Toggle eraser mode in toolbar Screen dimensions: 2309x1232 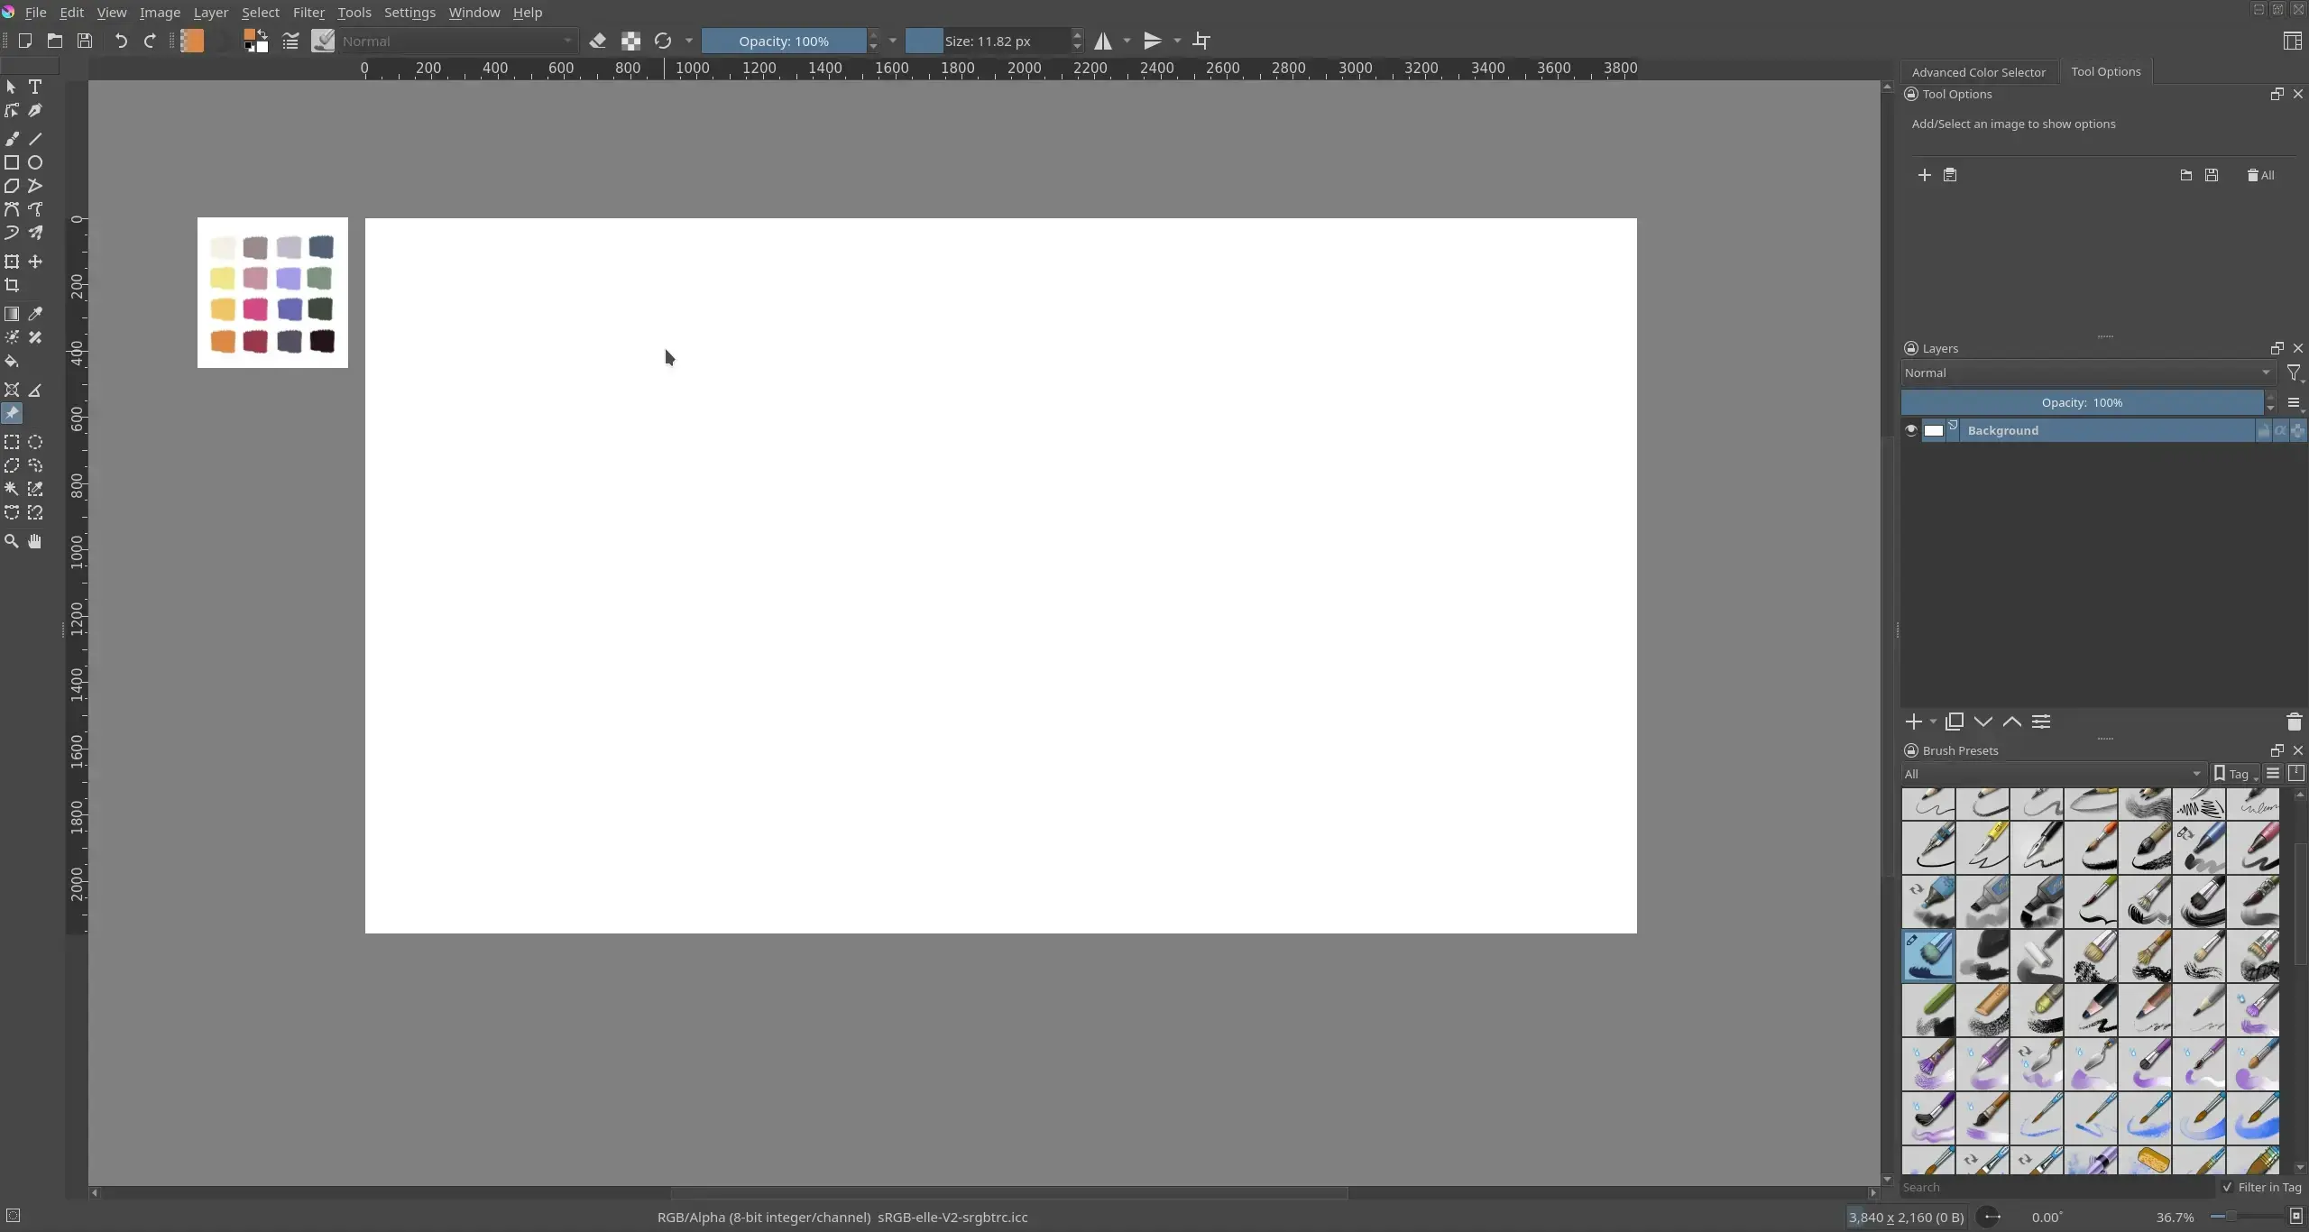tap(597, 41)
